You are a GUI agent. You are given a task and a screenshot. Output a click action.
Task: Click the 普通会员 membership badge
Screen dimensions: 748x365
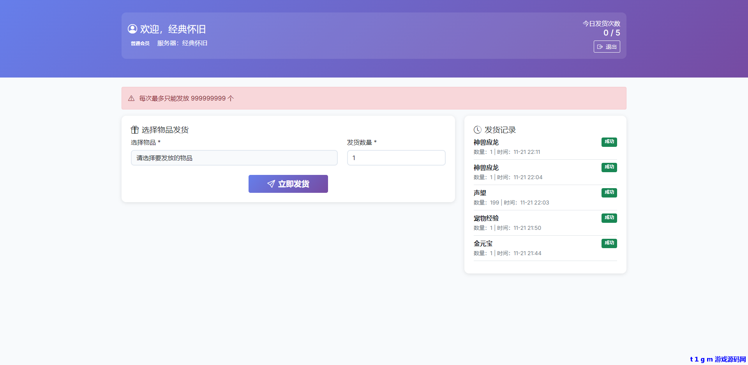[140, 43]
